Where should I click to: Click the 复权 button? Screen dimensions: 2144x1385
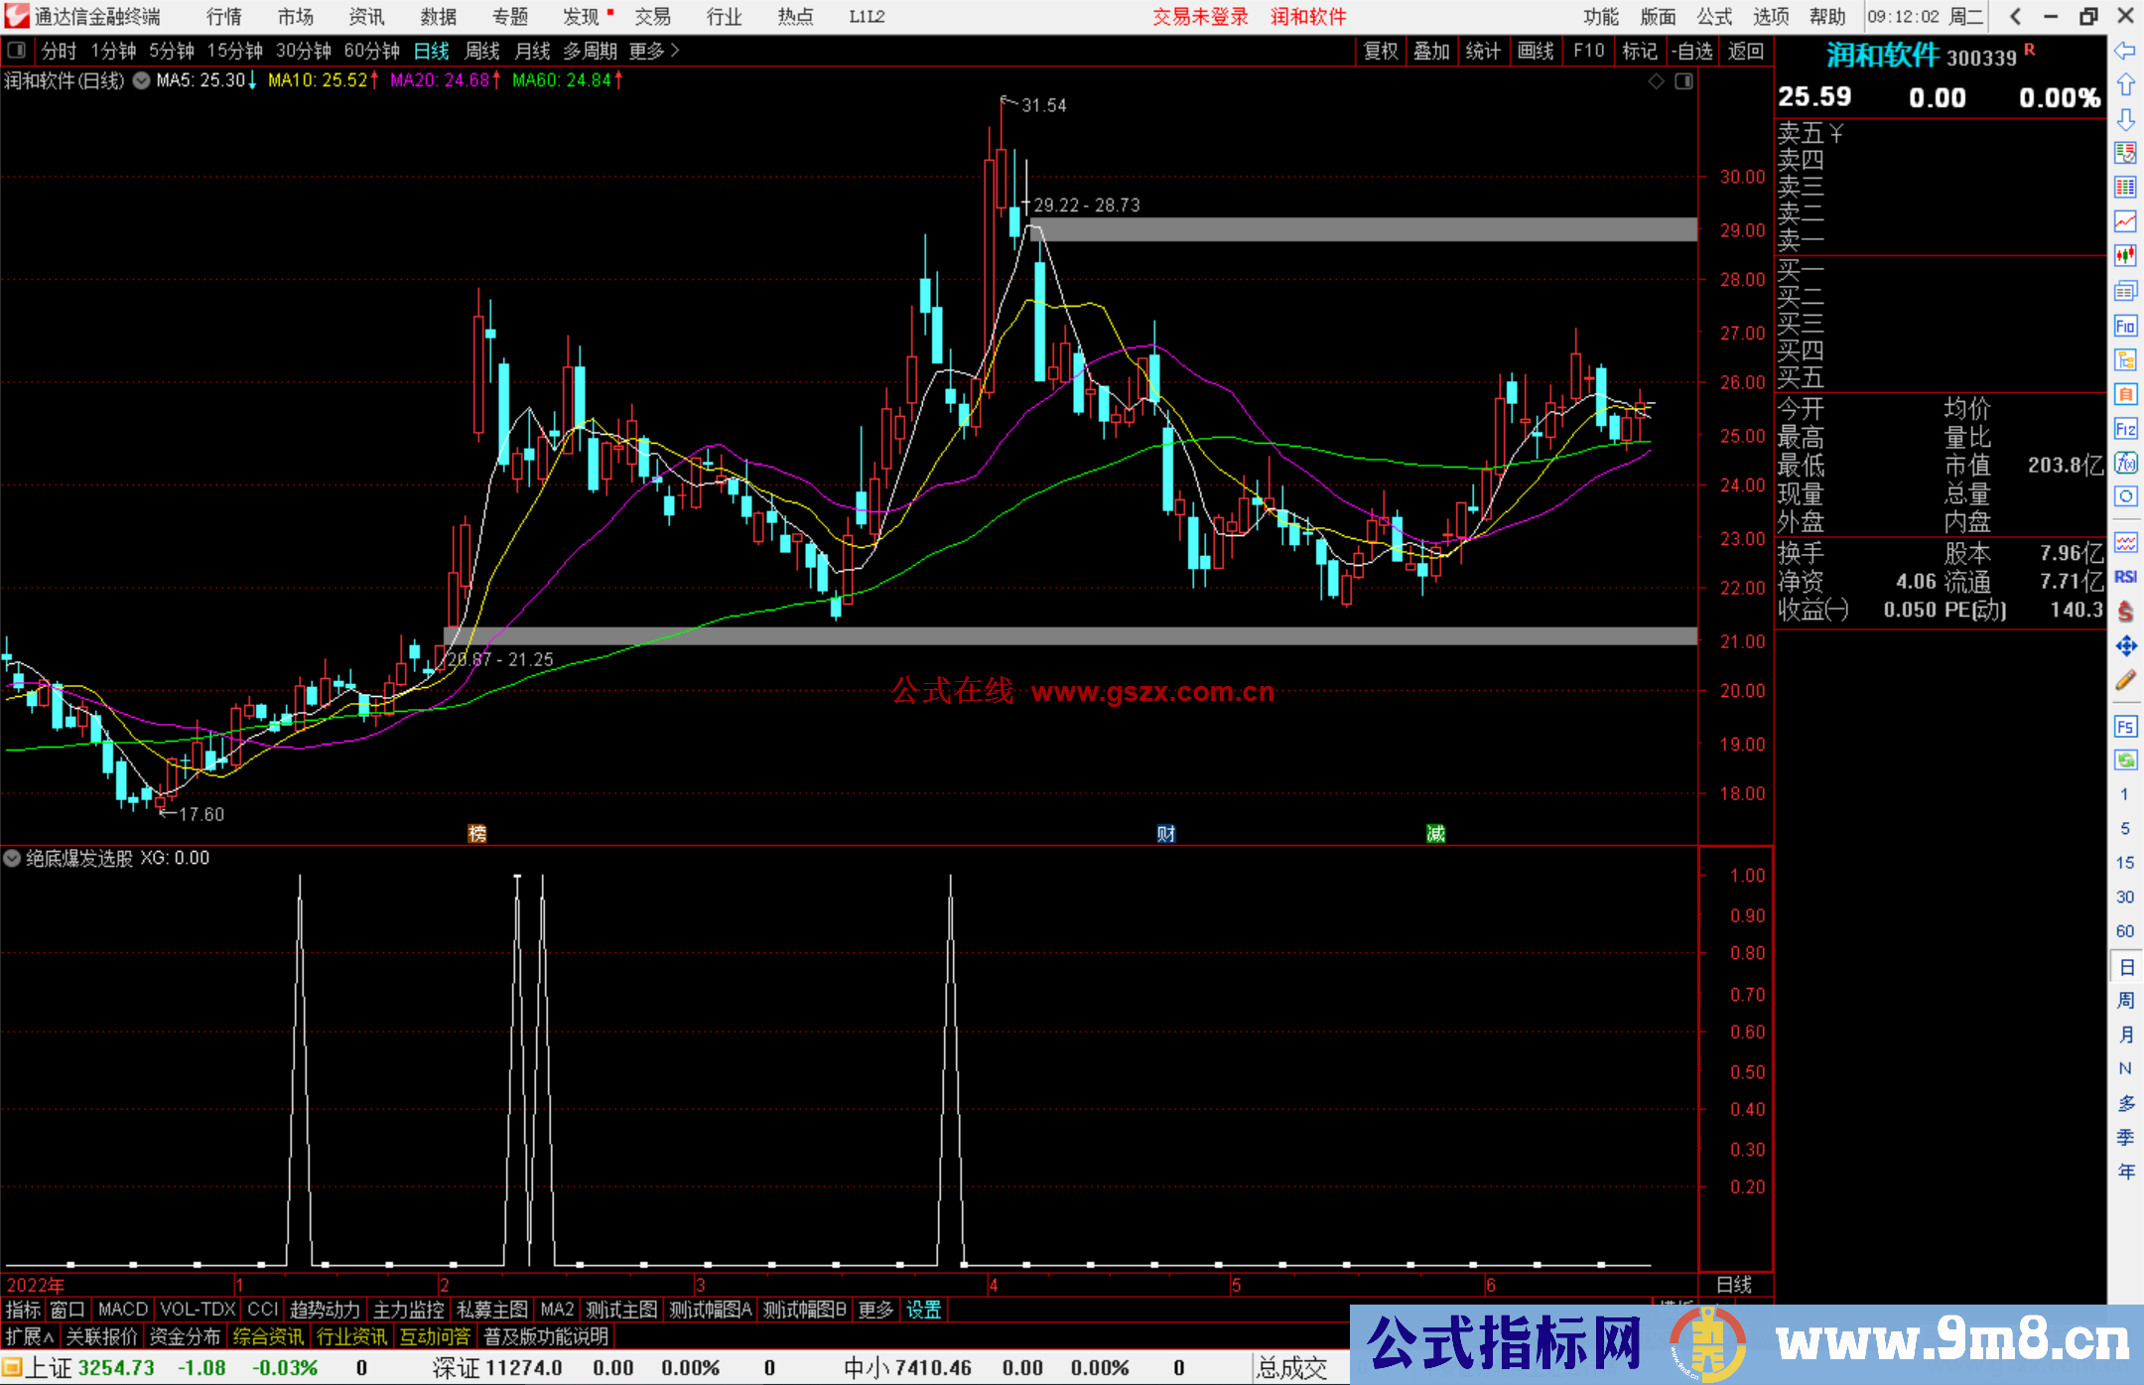1381,51
